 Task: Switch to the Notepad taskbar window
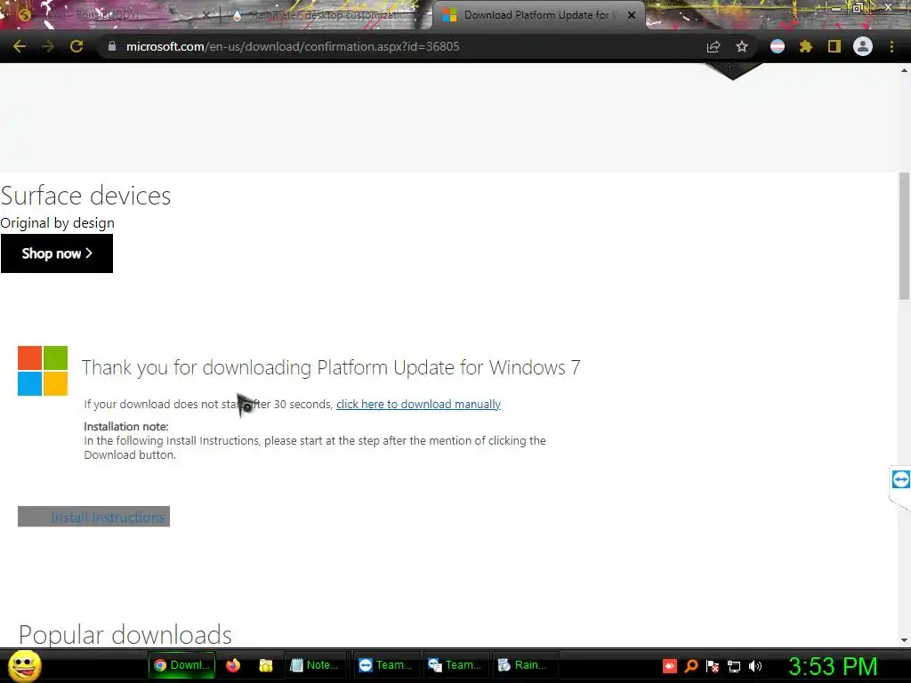click(x=315, y=665)
